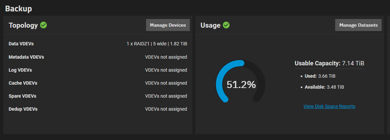Click the Backup pool heading
Image resolution: width=390 pixels, height=140 pixels.
[18, 9]
